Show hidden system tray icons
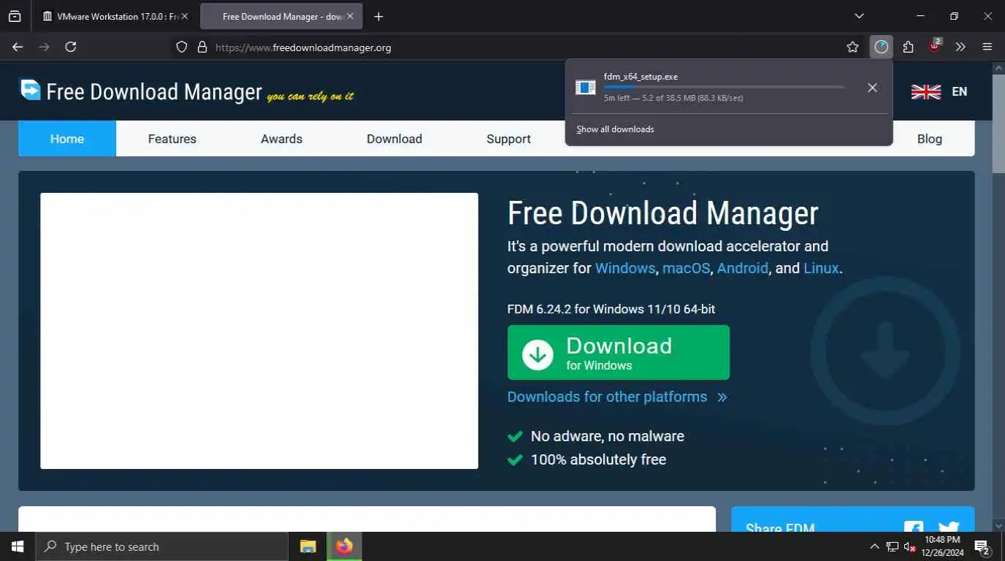The width and height of the screenshot is (1005, 561). tap(874, 546)
